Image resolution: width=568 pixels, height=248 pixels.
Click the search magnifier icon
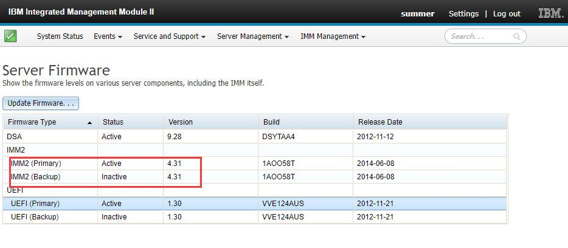click(516, 36)
